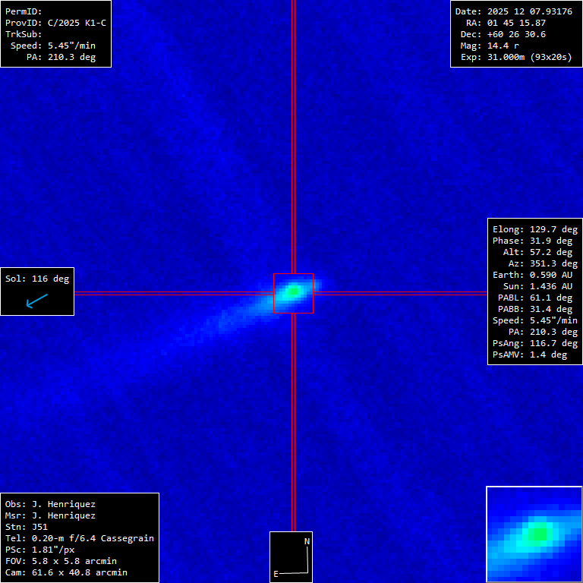
Task: Click the Exp 31.000m exposure line
Action: pyautogui.click(x=513, y=57)
